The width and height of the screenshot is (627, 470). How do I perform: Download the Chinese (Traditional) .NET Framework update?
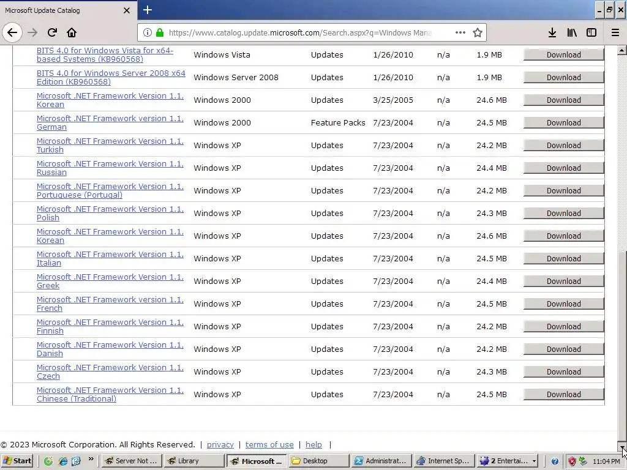(x=563, y=395)
